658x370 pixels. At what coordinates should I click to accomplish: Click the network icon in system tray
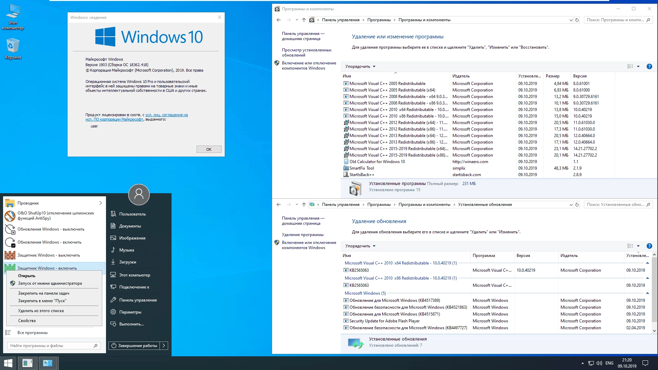point(591,363)
